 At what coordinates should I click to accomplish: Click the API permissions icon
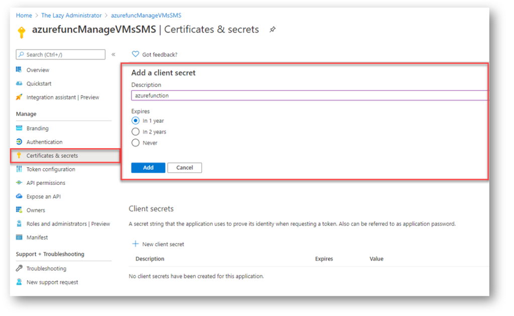(19, 182)
